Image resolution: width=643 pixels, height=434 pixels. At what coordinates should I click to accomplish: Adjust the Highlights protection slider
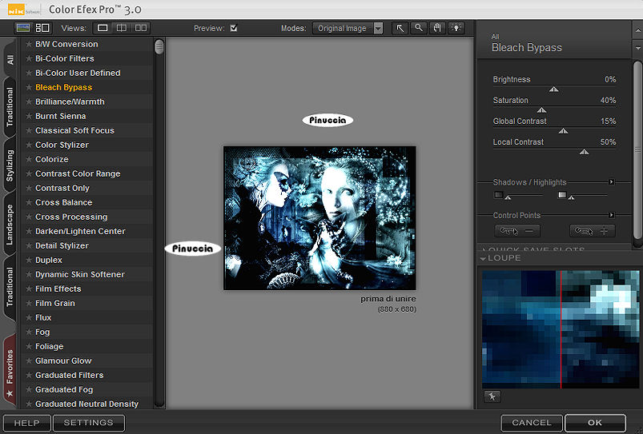(x=572, y=197)
